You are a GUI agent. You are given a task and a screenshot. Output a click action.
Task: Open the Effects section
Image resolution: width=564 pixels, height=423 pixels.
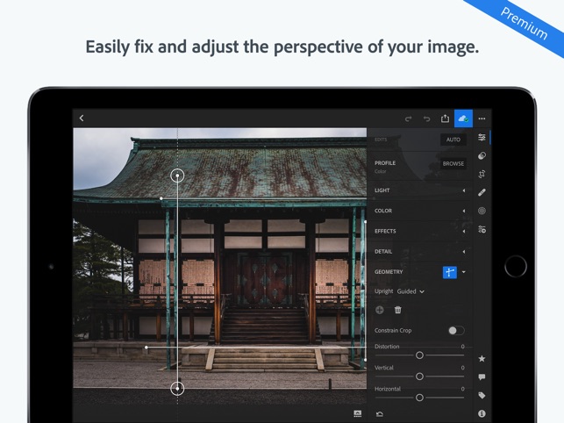[418, 231]
